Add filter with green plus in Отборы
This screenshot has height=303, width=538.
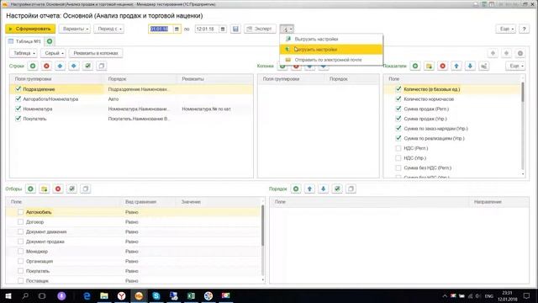[x=30, y=189]
